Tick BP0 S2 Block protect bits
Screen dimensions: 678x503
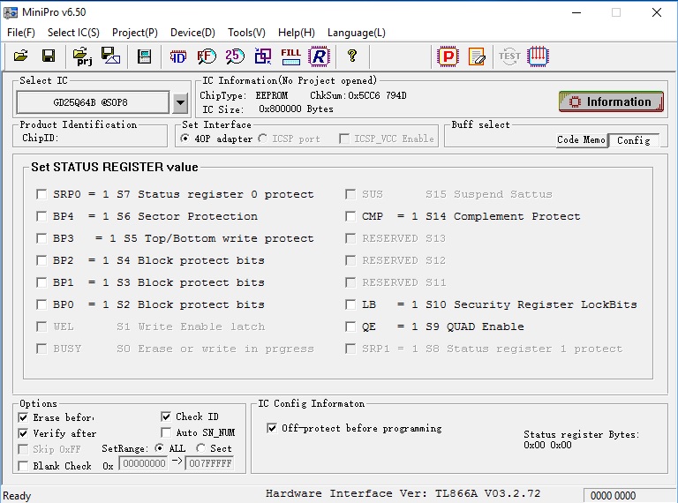pos(41,304)
